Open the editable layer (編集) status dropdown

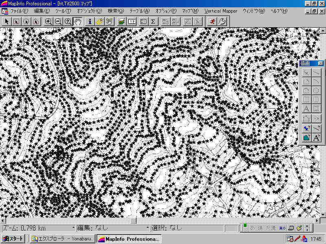point(148,228)
